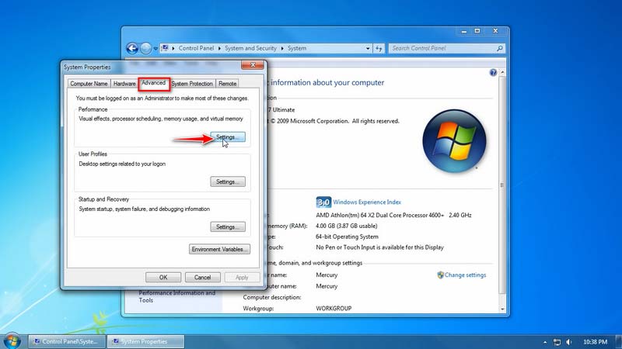
Task: Click Show desktop strip at taskbar end
Action: pos(618,342)
